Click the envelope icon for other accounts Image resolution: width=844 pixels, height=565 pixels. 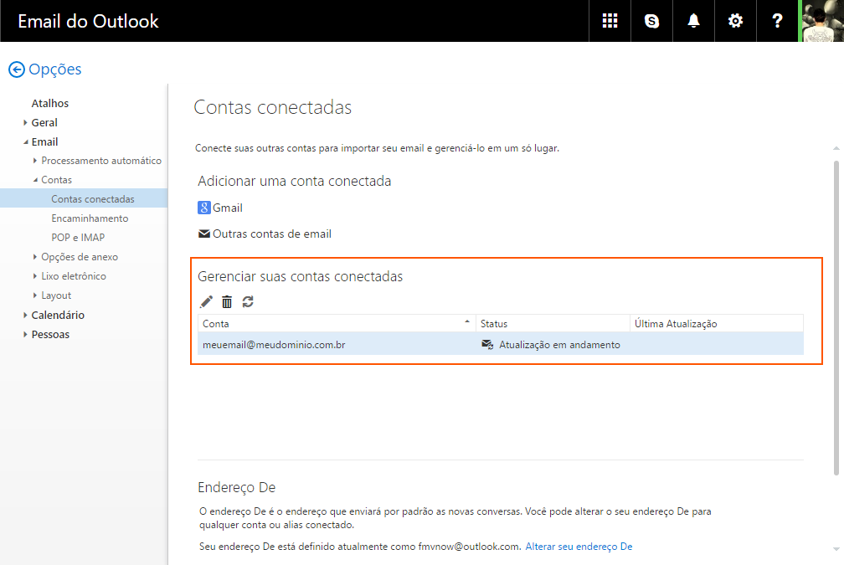click(204, 234)
